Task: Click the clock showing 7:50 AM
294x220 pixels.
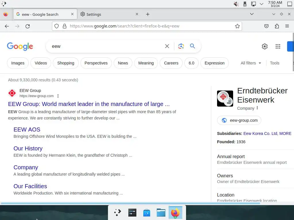Action: click(275, 4)
